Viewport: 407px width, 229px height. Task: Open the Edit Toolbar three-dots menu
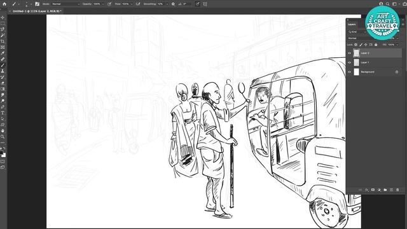click(x=3, y=142)
